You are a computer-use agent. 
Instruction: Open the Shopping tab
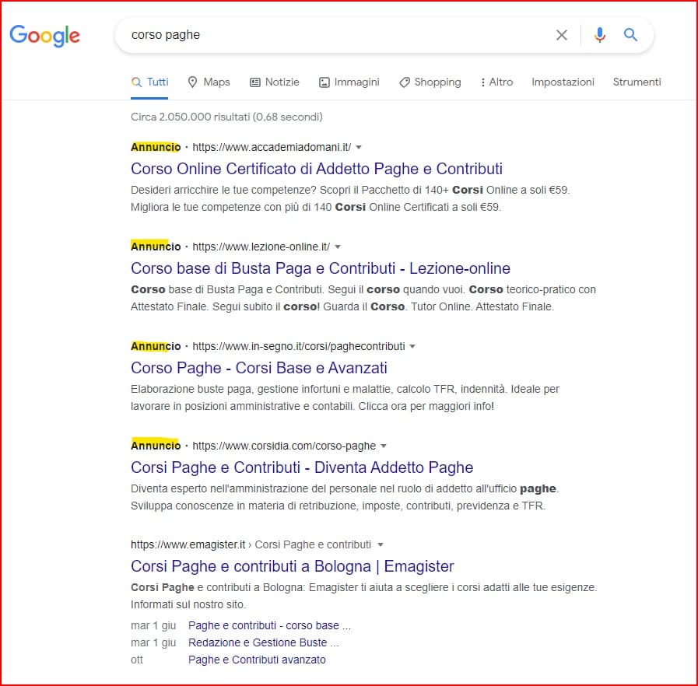pos(430,82)
